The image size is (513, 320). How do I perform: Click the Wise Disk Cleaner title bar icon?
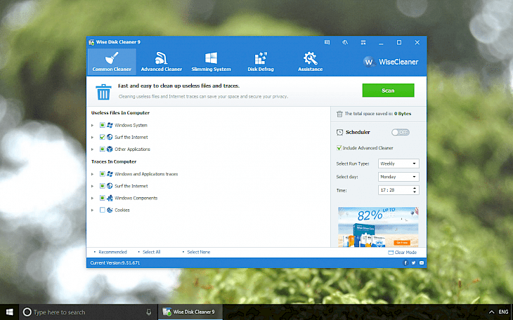(x=91, y=42)
